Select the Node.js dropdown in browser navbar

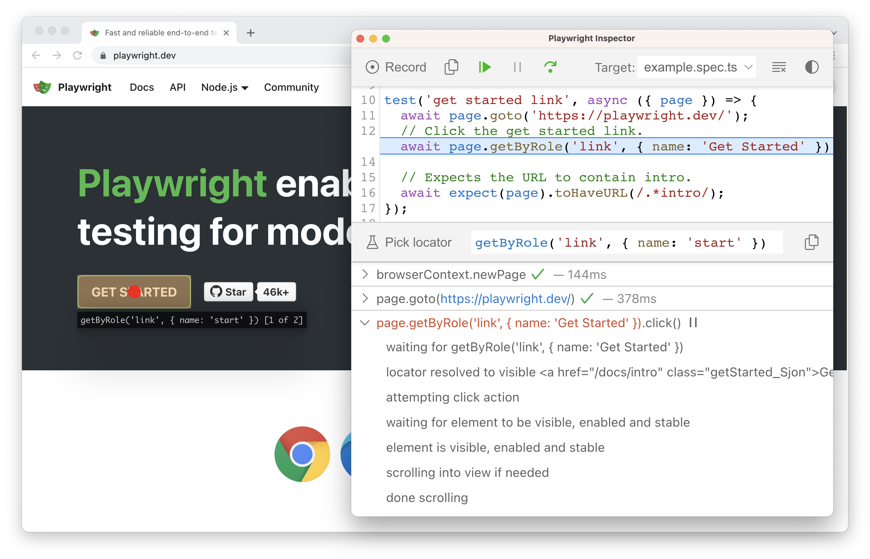pos(223,87)
